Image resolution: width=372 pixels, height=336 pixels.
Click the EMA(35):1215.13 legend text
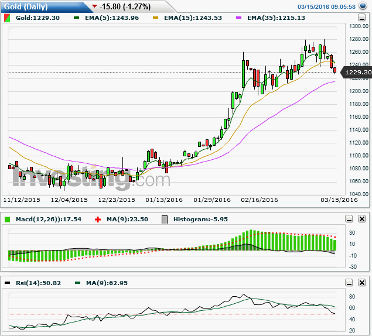click(276, 18)
